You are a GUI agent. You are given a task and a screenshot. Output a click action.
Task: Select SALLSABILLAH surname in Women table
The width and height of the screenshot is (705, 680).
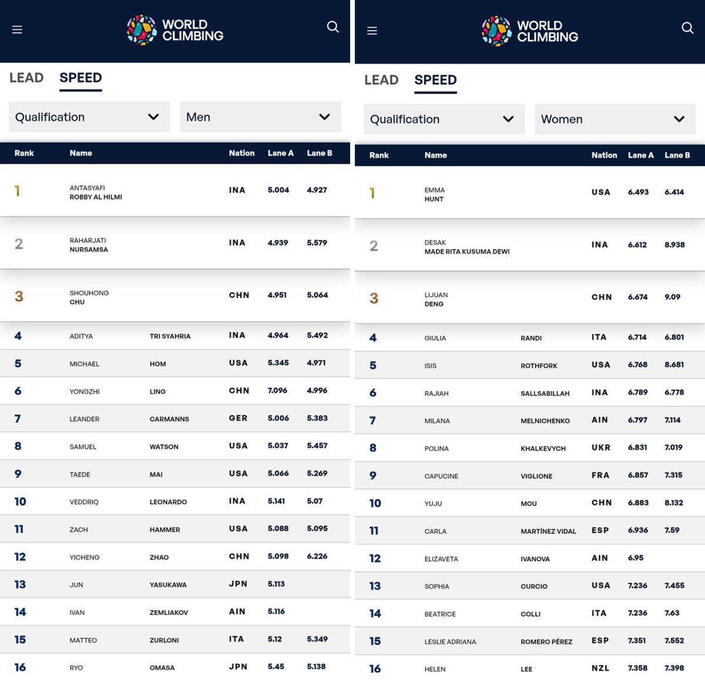tap(545, 393)
